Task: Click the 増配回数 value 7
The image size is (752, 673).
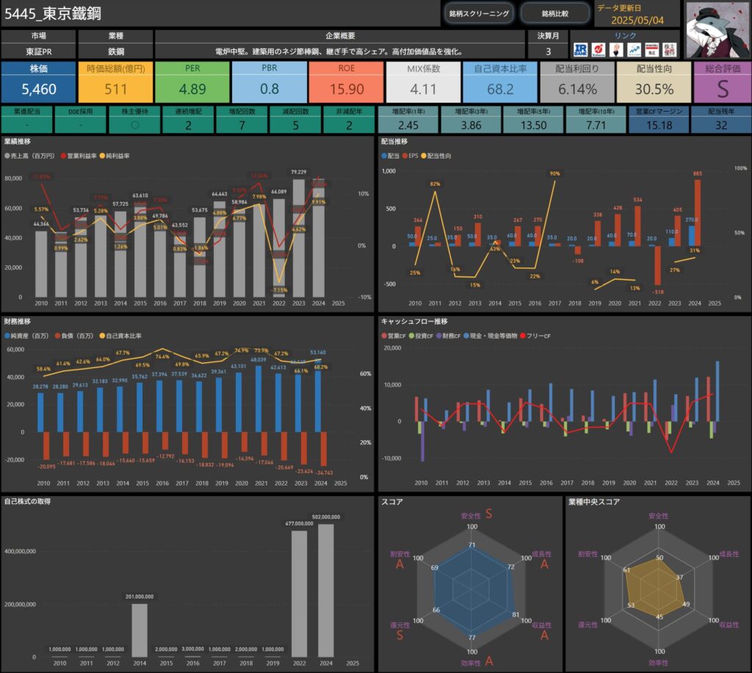Action: pyautogui.click(x=242, y=126)
